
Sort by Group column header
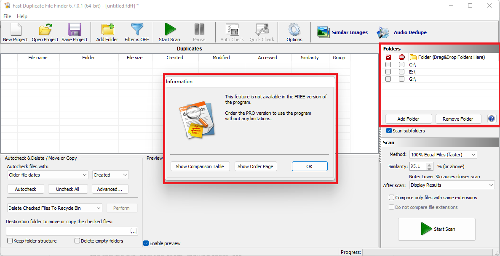(x=339, y=58)
